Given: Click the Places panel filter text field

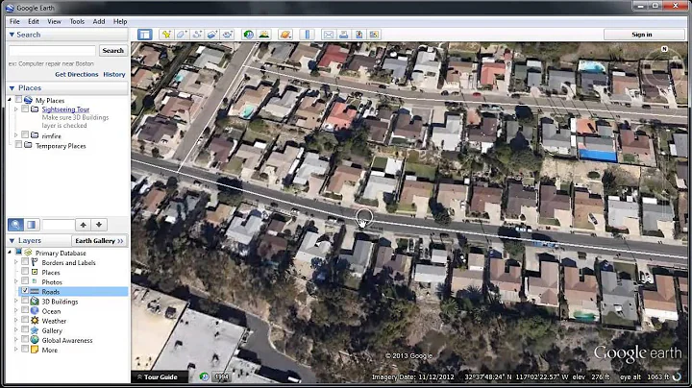Looking at the screenshot, I should pos(59,225).
